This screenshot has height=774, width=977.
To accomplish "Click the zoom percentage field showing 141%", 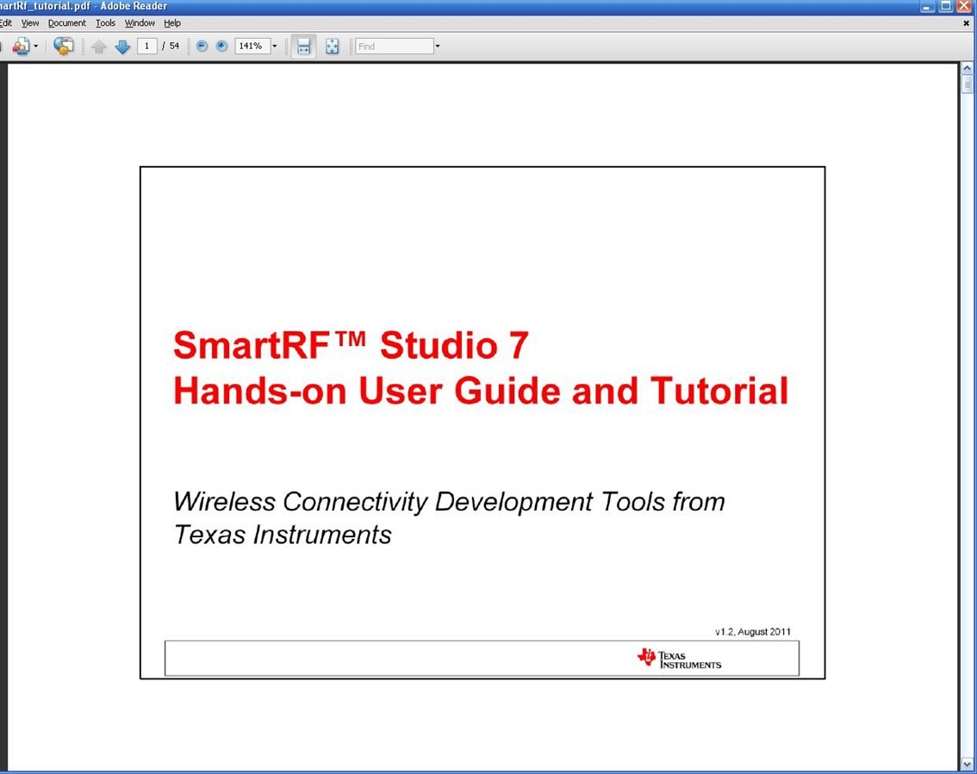I will [x=252, y=46].
